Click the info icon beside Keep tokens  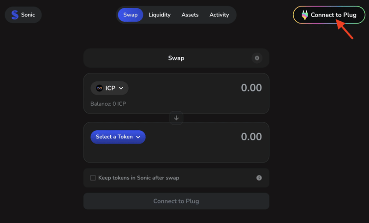click(x=259, y=178)
